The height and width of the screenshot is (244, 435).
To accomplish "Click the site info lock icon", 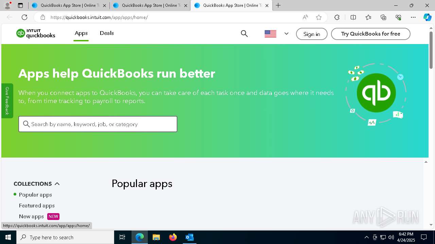I will pyautogui.click(x=42, y=17).
